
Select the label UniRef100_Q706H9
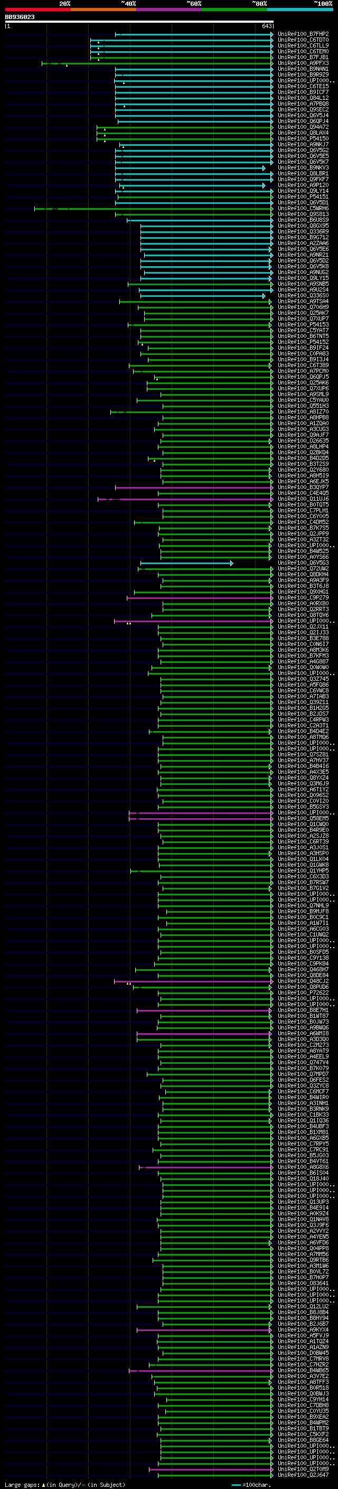tap(303, 307)
